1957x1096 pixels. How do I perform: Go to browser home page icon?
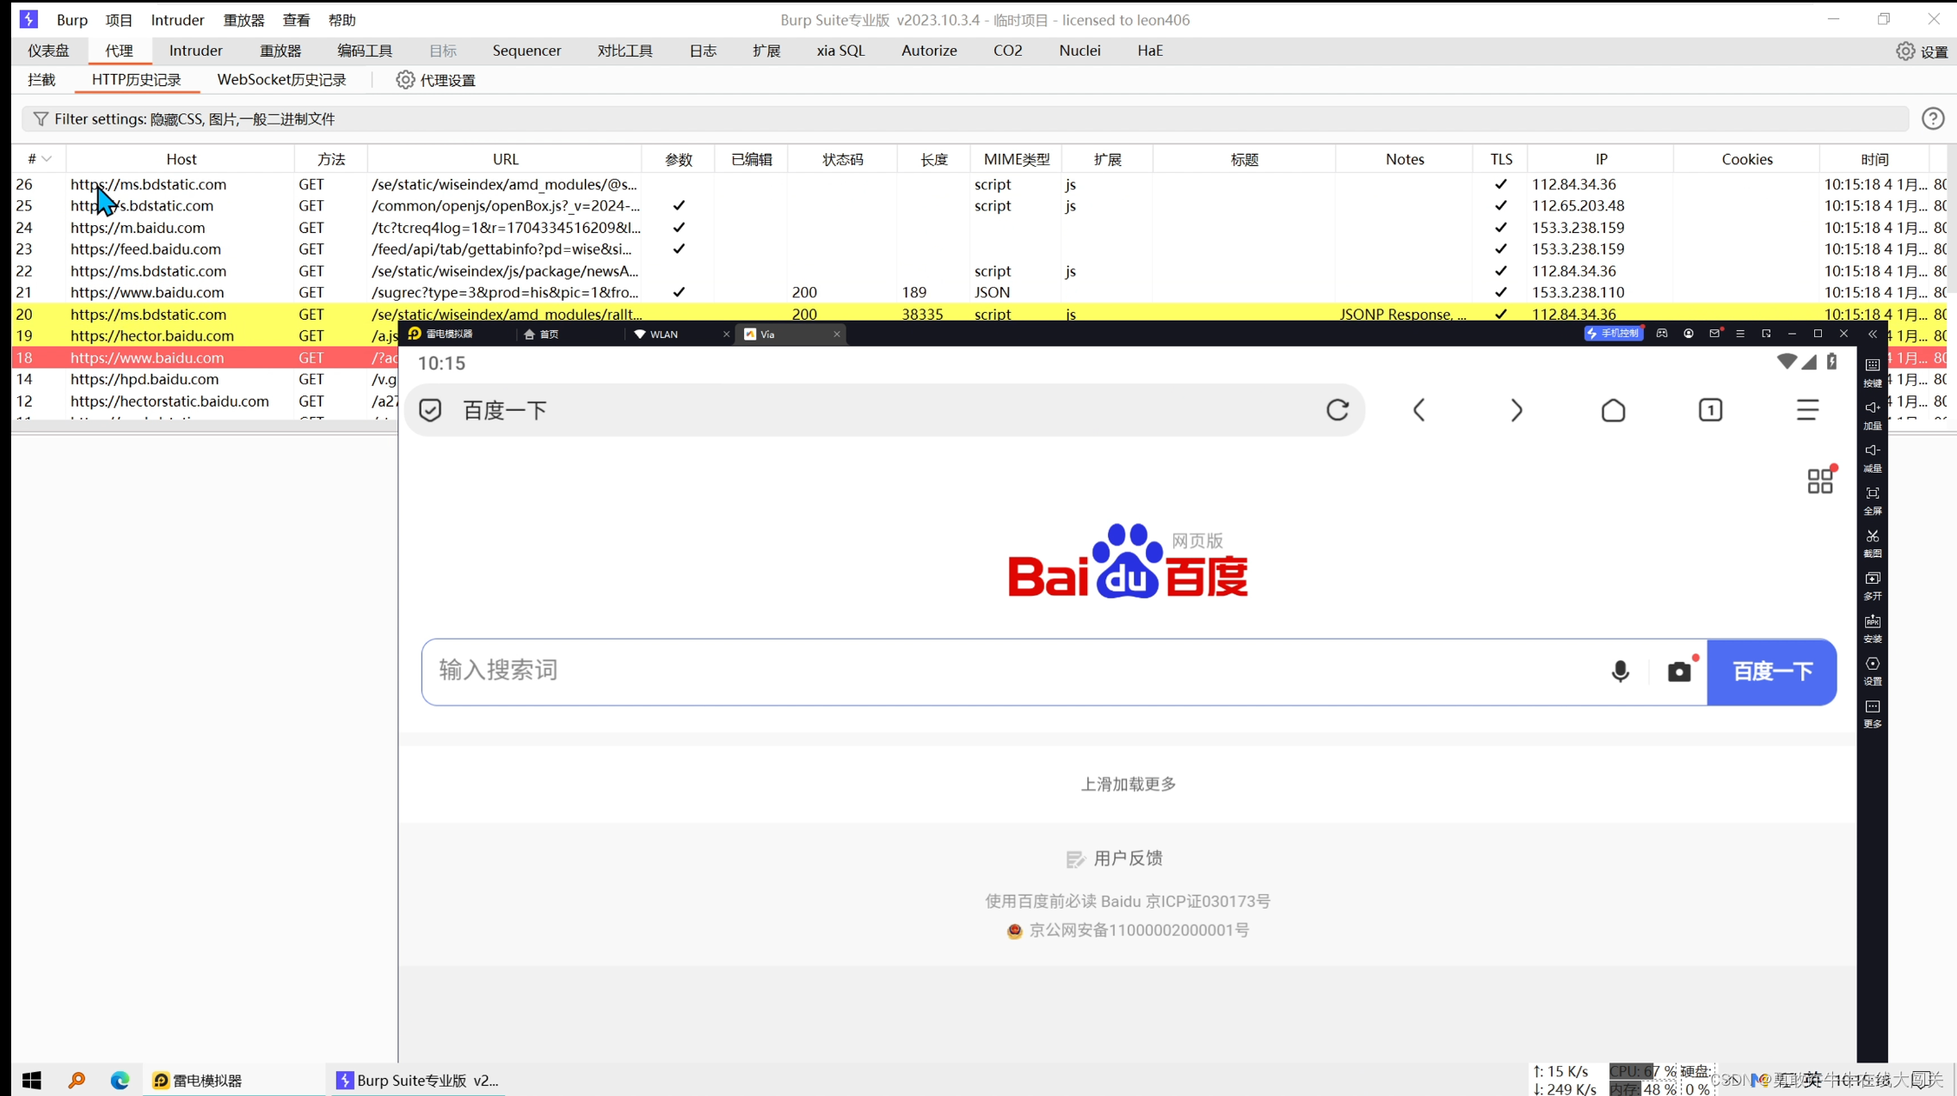1613,410
